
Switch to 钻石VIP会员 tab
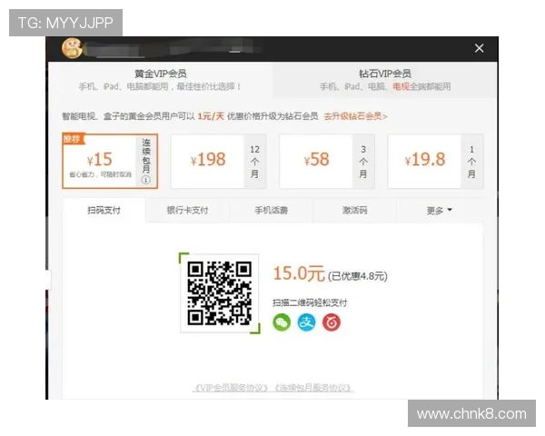(x=385, y=80)
